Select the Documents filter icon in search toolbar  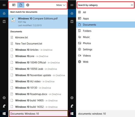[21, 5]
